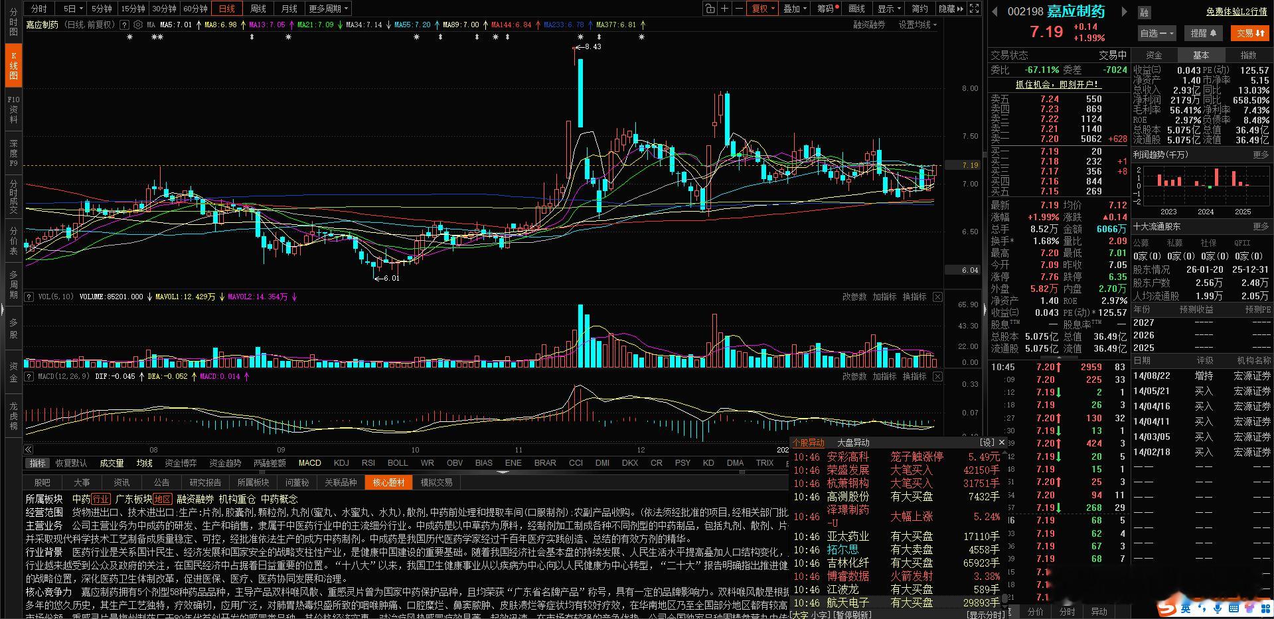Switch to 核心题材 tab

(x=388, y=482)
